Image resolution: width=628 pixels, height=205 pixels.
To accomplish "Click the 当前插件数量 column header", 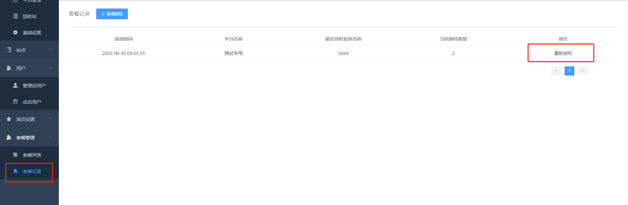I will pos(453,39).
